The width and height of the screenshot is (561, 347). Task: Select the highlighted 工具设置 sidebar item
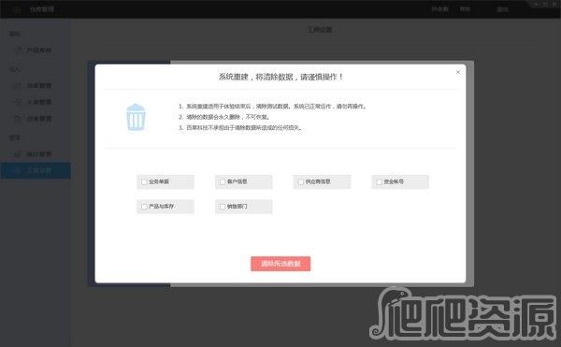point(36,170)
